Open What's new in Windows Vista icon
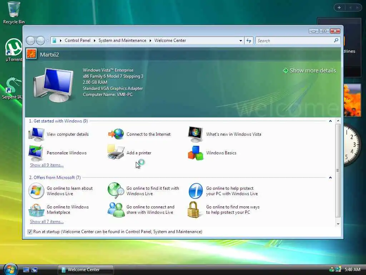This screenshot has height=275, width=366. tap(196, 134)
